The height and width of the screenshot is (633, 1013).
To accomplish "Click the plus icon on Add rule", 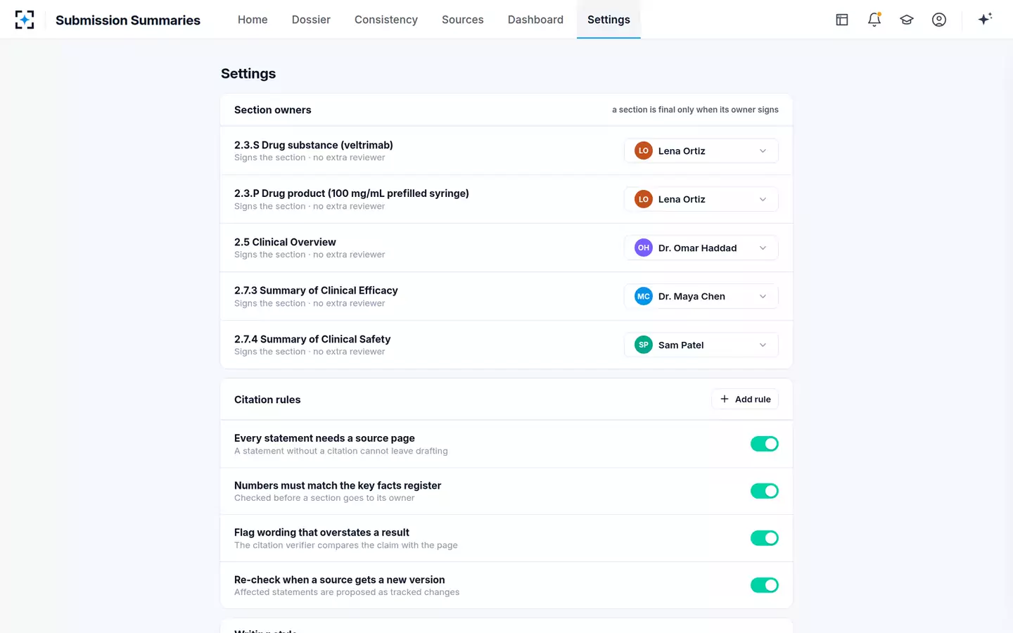I will (725, 399).
